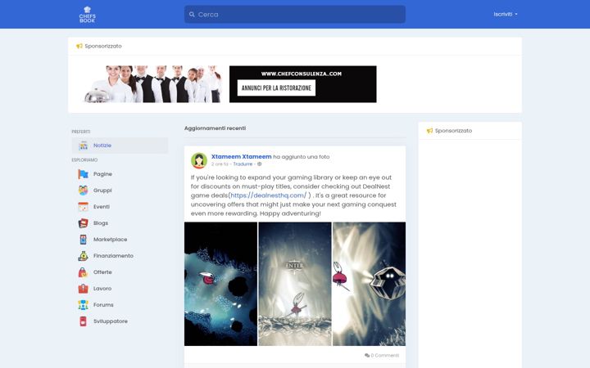Click the post privacy globe icon

[x=259, y=164]
